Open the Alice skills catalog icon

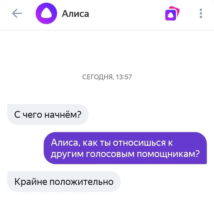point(172,13)
